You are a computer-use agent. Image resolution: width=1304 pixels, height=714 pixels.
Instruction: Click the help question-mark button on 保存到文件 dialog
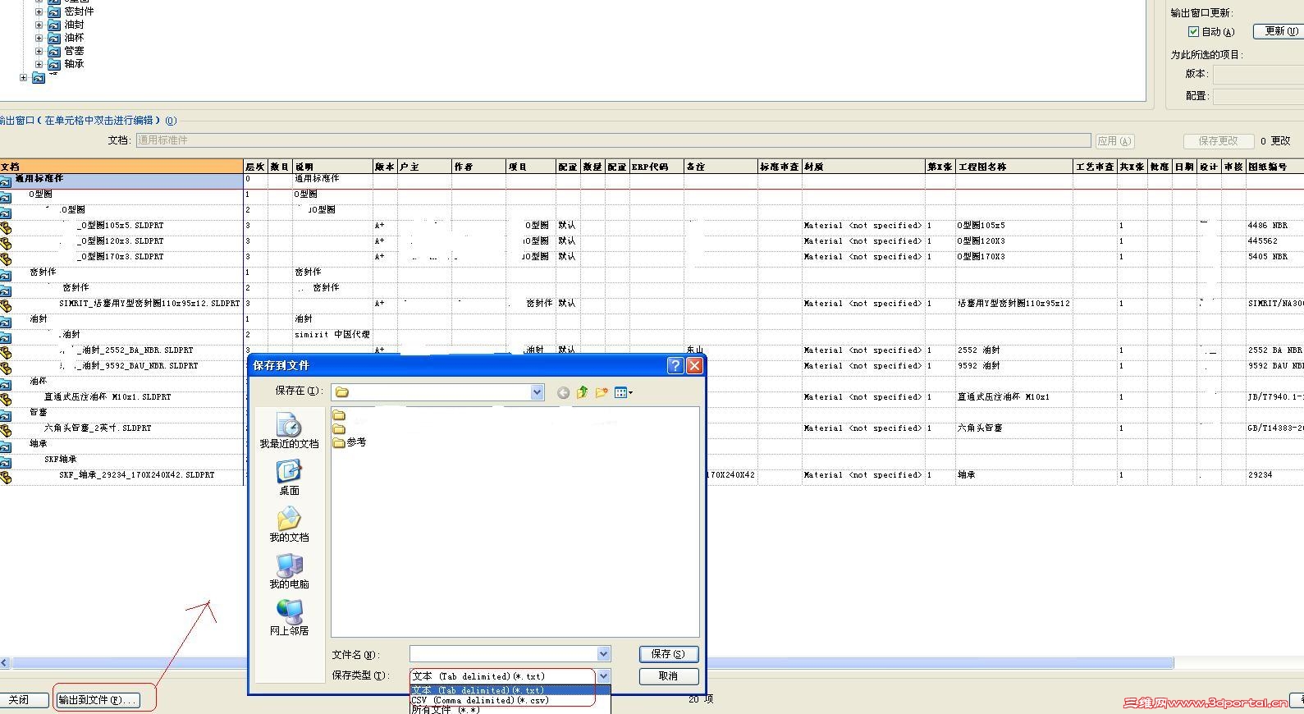(x=675, y=365)
